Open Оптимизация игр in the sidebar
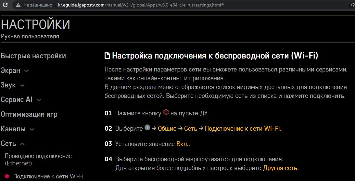The width and height of the screenshot is (355, 181). point(29,114)
